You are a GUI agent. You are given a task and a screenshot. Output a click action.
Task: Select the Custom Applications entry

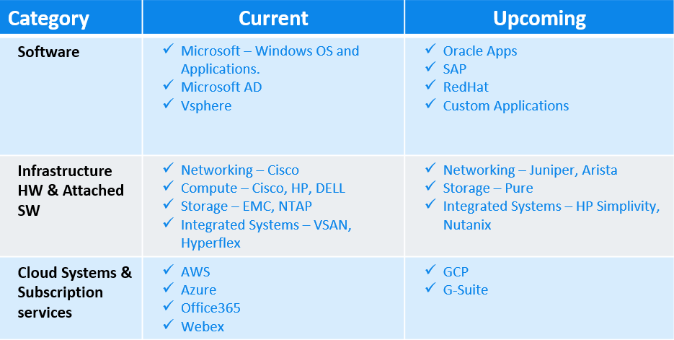click(x=505, y=106)
